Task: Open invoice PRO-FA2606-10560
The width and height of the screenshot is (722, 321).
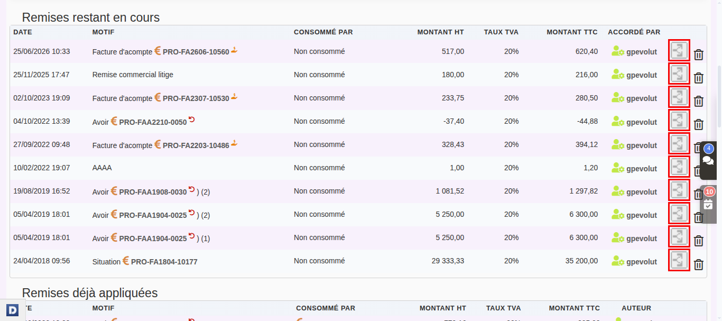Action: (x=196, y=52)
